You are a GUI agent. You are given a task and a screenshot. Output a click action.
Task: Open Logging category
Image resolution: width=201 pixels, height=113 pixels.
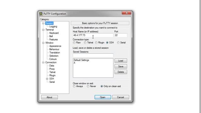(53, 26)
